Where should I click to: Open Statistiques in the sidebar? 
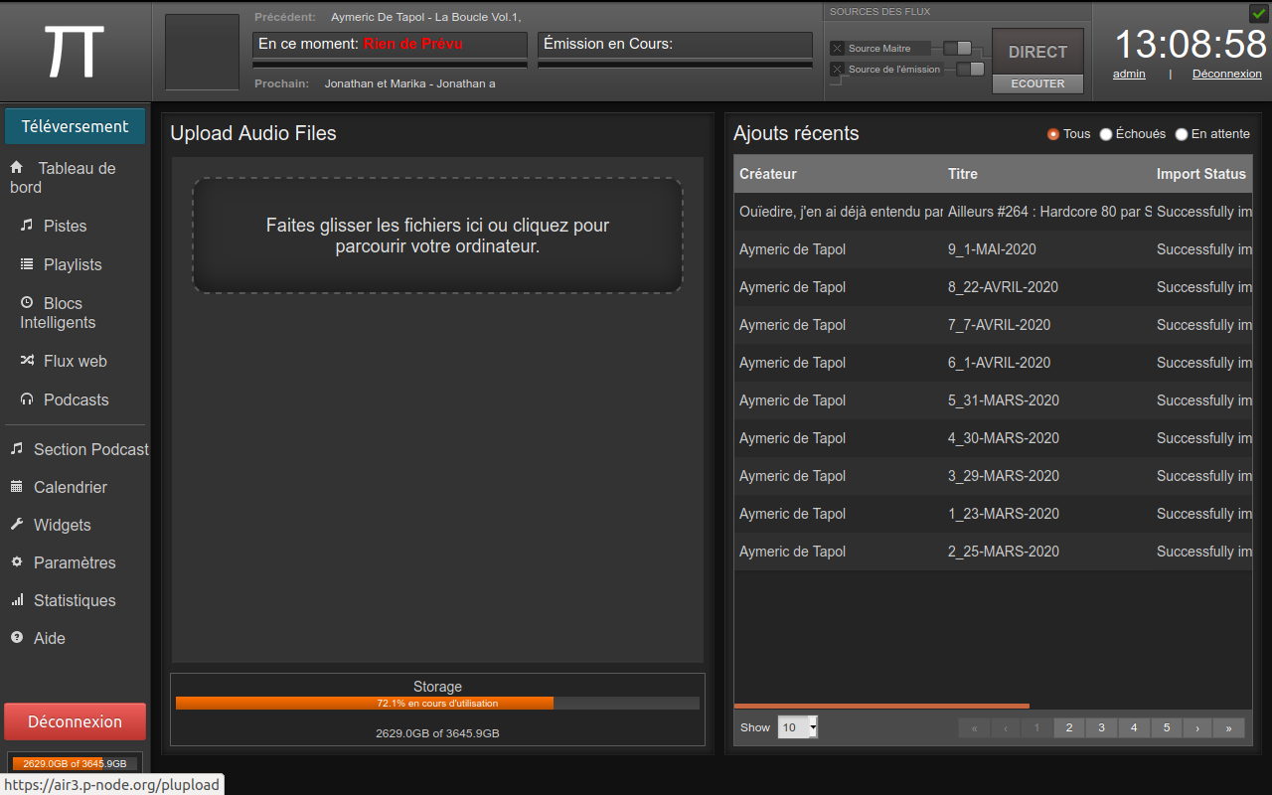[75, 600]
